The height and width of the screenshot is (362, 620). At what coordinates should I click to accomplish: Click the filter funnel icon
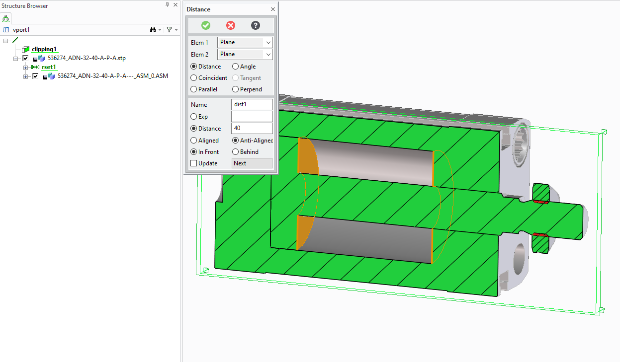click(x=169, y=29)
